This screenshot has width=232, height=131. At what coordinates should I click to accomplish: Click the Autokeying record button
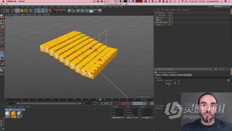pos(126,103)
